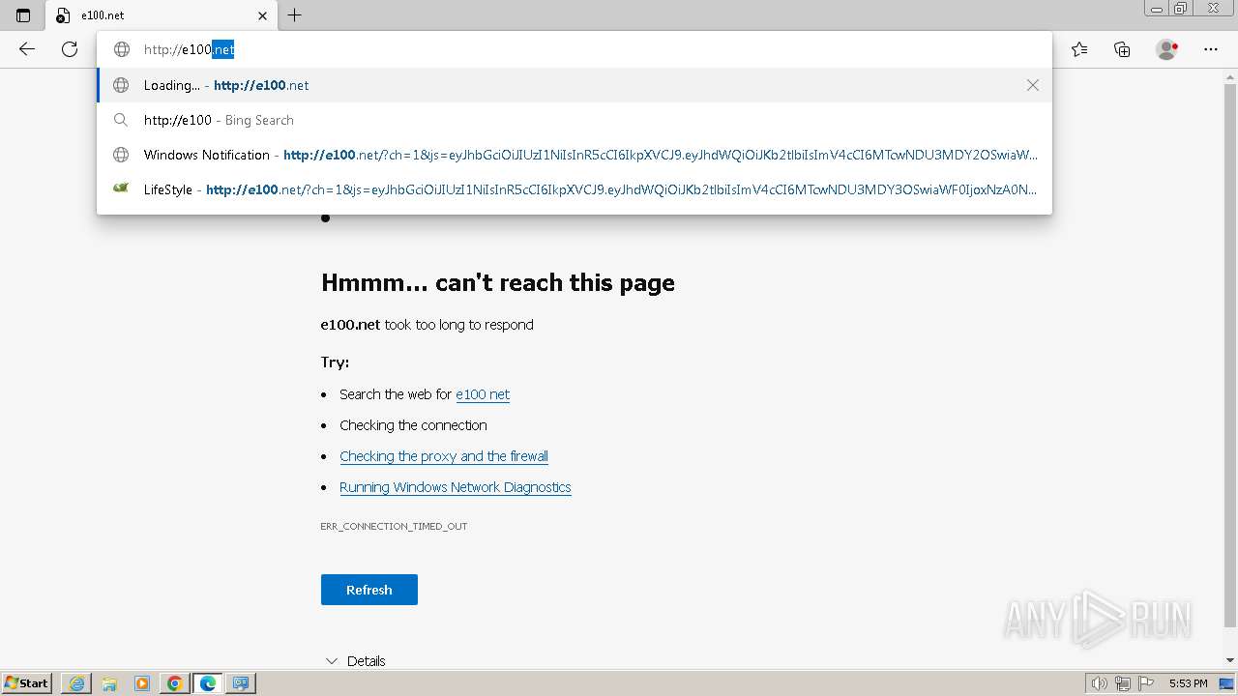Open File Explorer from taskbar
This screenshot has height=696, width=1238.
(109, 683)
